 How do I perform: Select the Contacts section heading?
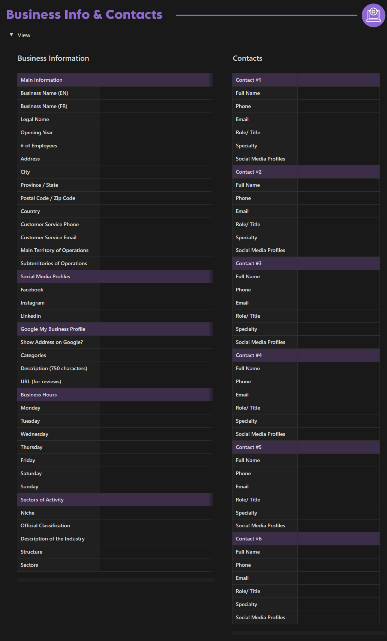click(x=247, y=58)
